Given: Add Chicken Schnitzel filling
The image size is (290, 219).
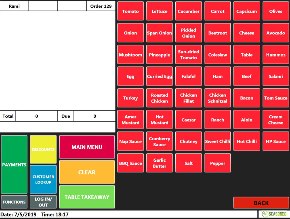Looking at the screenshot, I should click(x=217, y=98).
